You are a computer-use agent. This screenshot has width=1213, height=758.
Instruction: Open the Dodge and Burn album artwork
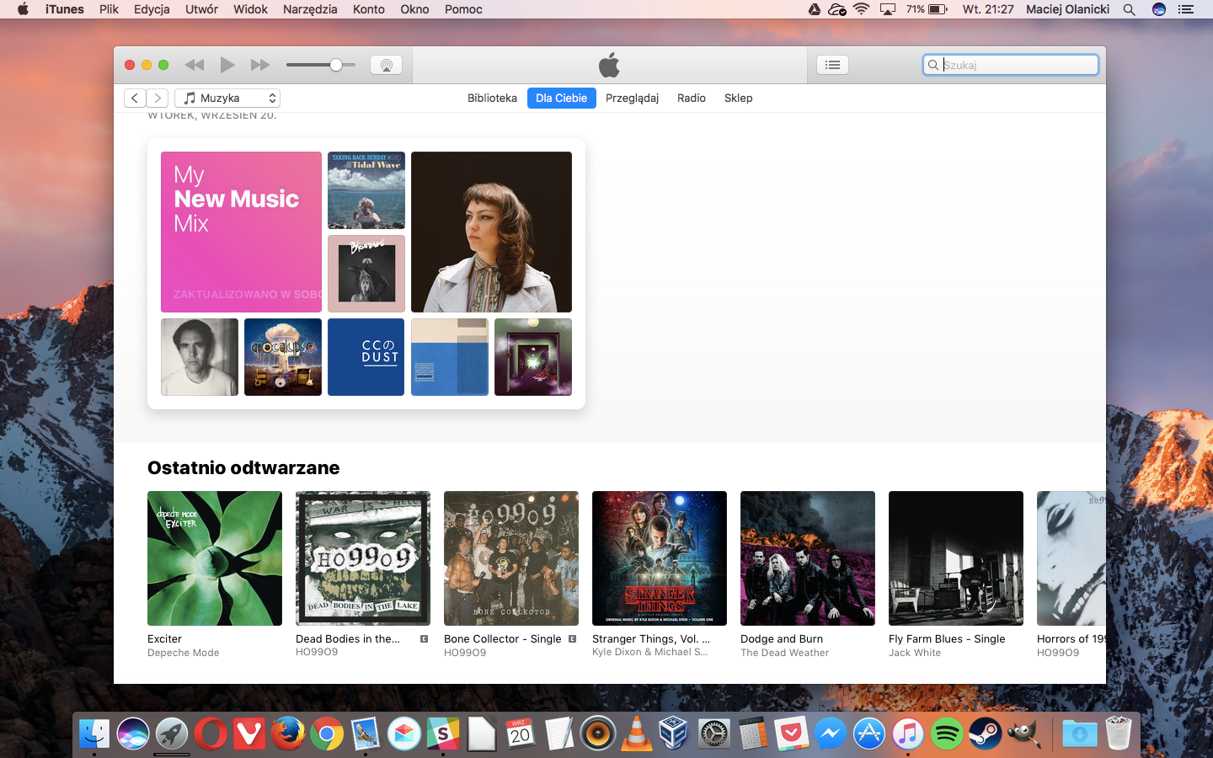(x=808, y=558)
